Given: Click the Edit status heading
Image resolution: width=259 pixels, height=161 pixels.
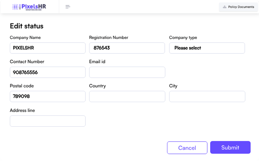Looking at the screenshot, I should (27, 26).
